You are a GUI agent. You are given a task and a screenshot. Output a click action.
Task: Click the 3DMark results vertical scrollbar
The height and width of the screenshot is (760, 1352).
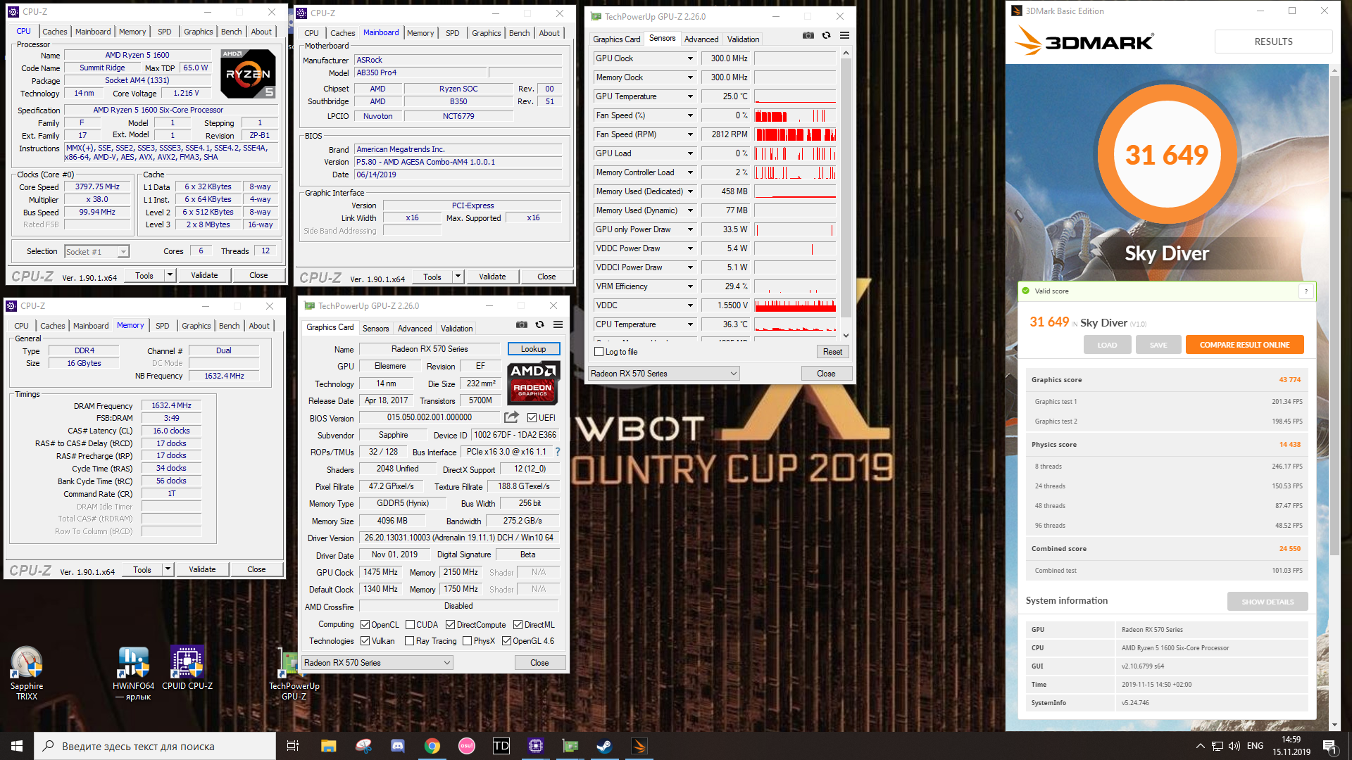(x=1334, y=398)
